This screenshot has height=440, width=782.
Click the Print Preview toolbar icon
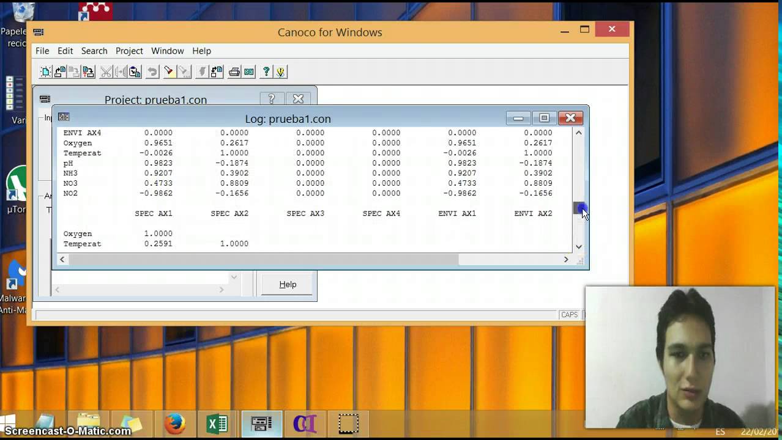point(249,71)
